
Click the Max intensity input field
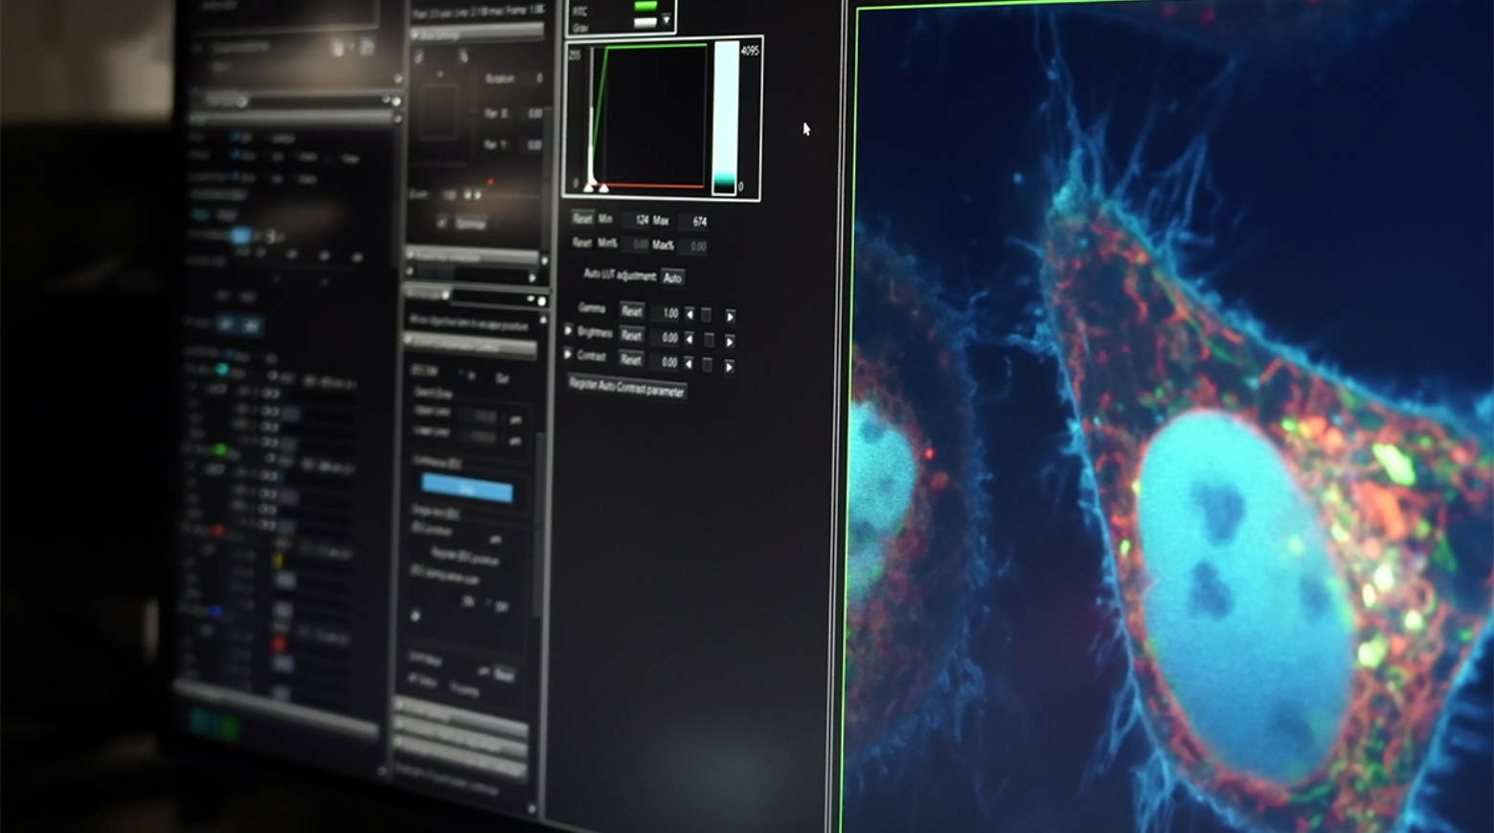(694, 221)
